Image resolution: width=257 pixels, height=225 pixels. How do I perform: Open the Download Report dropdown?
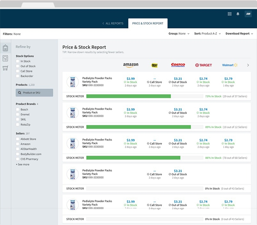239,34
